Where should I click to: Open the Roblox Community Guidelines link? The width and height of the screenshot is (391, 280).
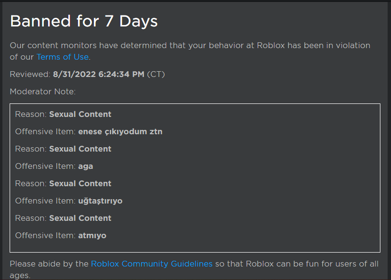pos(151,264)
